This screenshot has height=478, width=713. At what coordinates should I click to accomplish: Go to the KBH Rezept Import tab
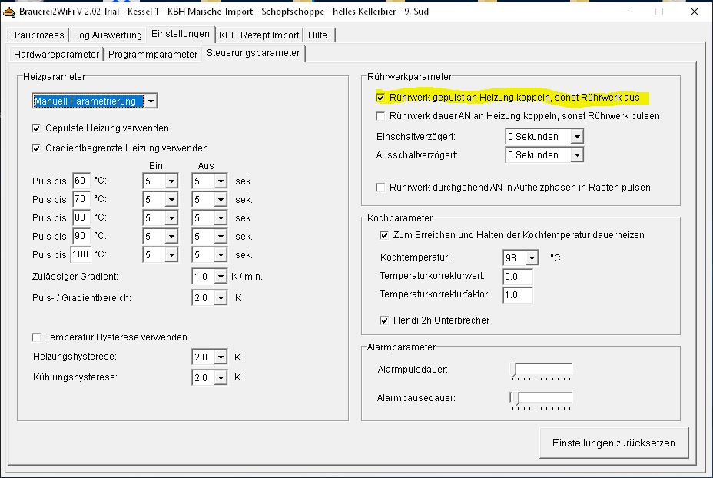(x=259, y=35)
